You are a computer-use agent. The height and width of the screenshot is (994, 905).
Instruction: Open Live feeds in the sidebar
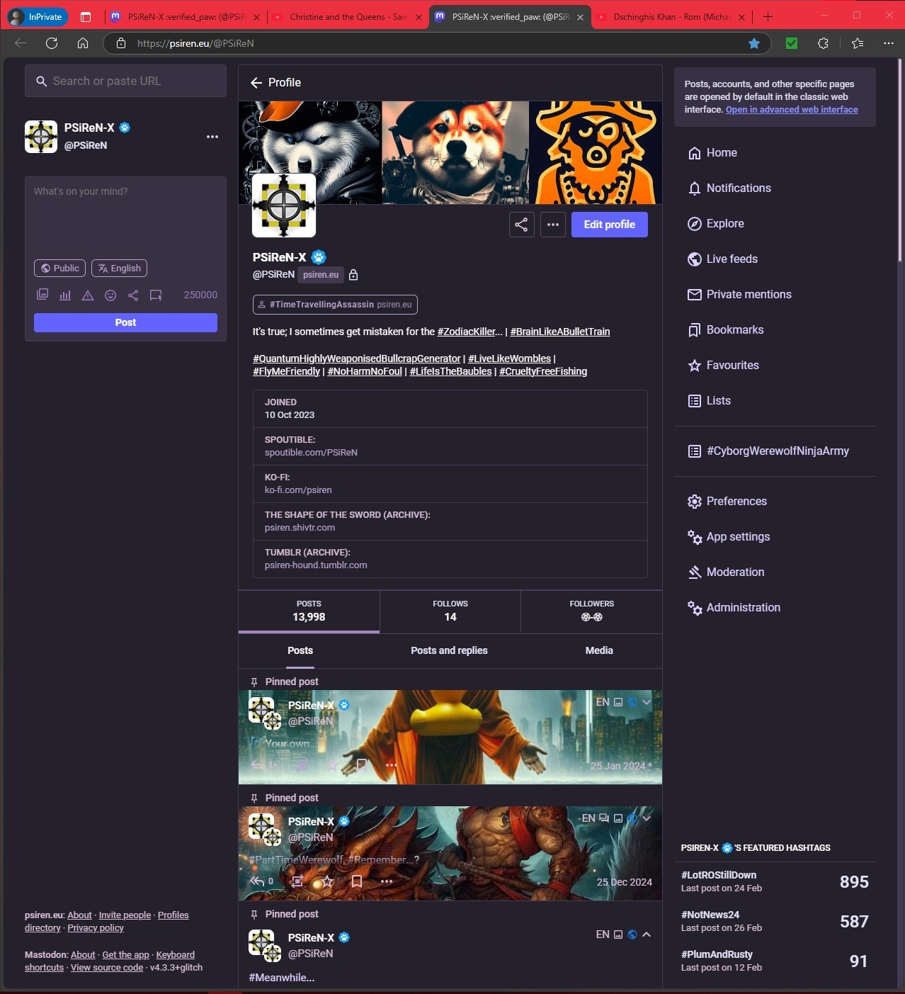722,259
